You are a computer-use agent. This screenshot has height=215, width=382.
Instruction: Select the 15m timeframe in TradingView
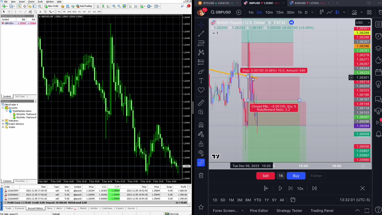(x=280, y=12)
